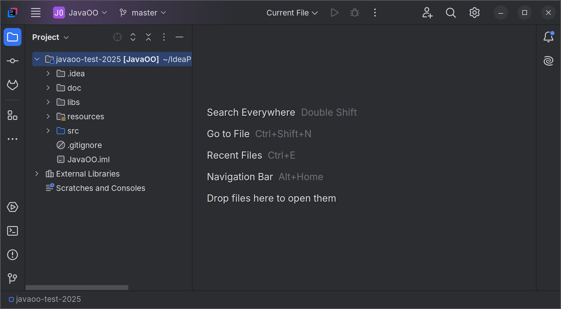This screenshot has width=561, height=309.
Task: Open the Structure tool window
Action: click(x=13, y=115)
